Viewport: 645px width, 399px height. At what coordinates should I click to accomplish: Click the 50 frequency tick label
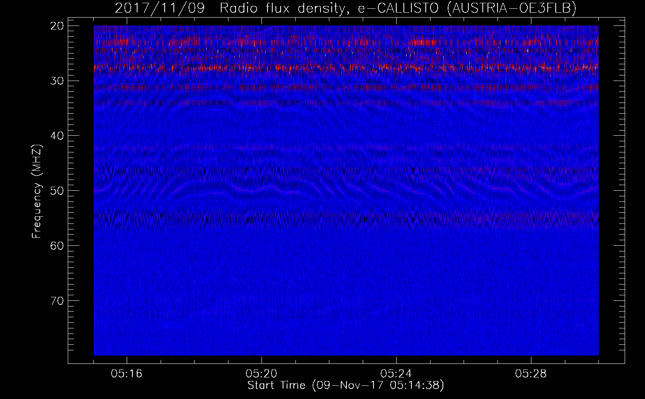(58, 191)
